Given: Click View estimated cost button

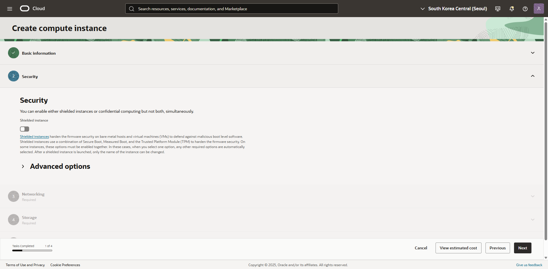Looking at the screenshot, I should (x=458, y=248).
